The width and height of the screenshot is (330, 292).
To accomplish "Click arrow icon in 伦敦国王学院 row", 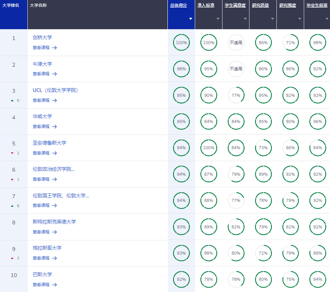I will click(55, 206).
